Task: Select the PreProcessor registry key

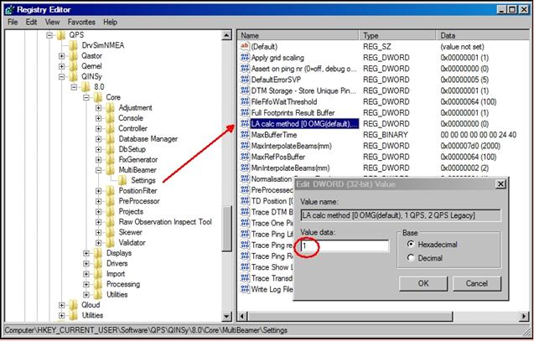Action: pyautogui.click(x=139, y=201)
